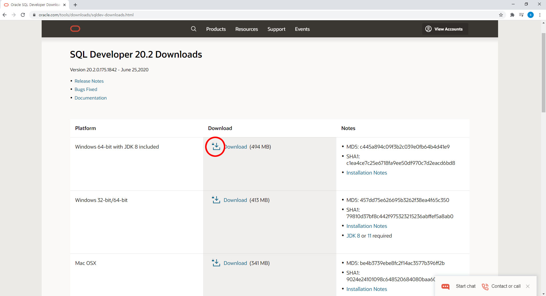Click the Oracle logo in header
546x296 pixels.
click(75, 29)
